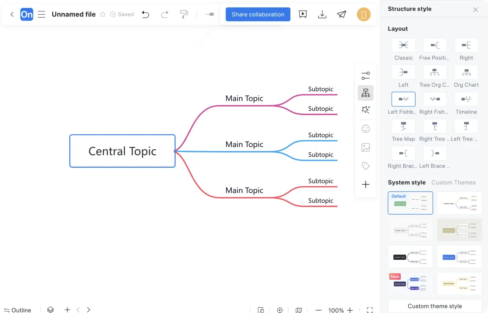
Task: Click the paper plane publish icon
Action: (x=342, y=15)
